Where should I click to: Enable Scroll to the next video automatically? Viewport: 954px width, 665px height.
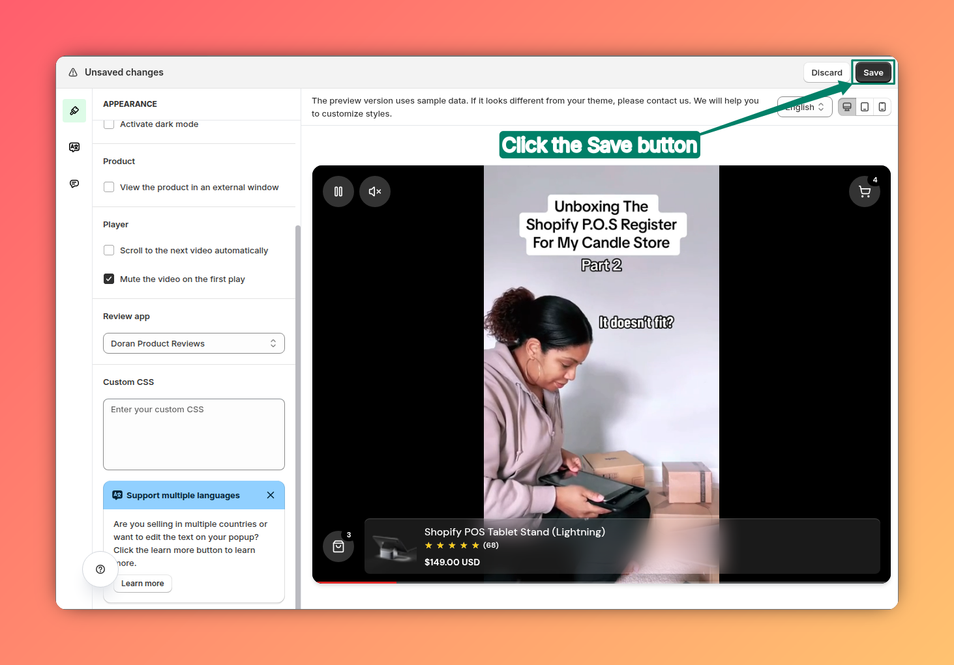[x=109, y=250]
